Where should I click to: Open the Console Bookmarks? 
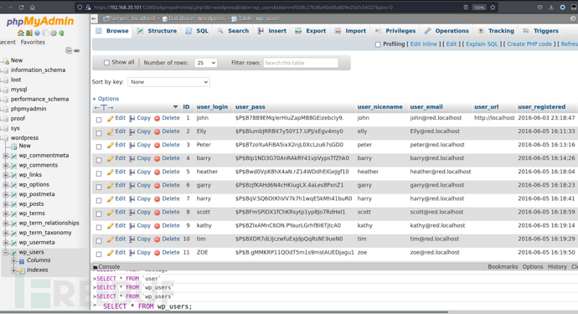click(x=503, y=267)
